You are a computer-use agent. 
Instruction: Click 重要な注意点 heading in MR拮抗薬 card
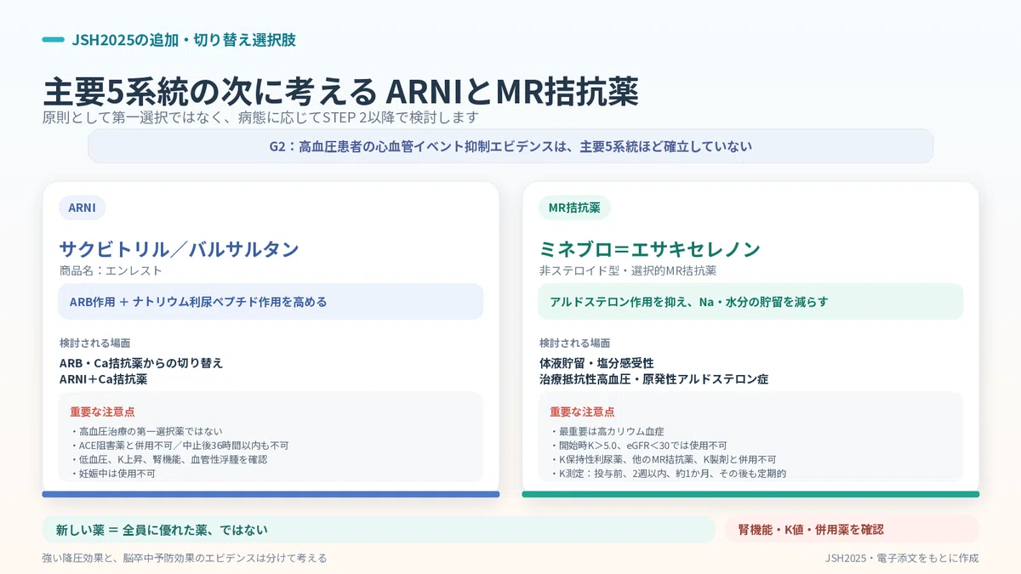[584, 412]
